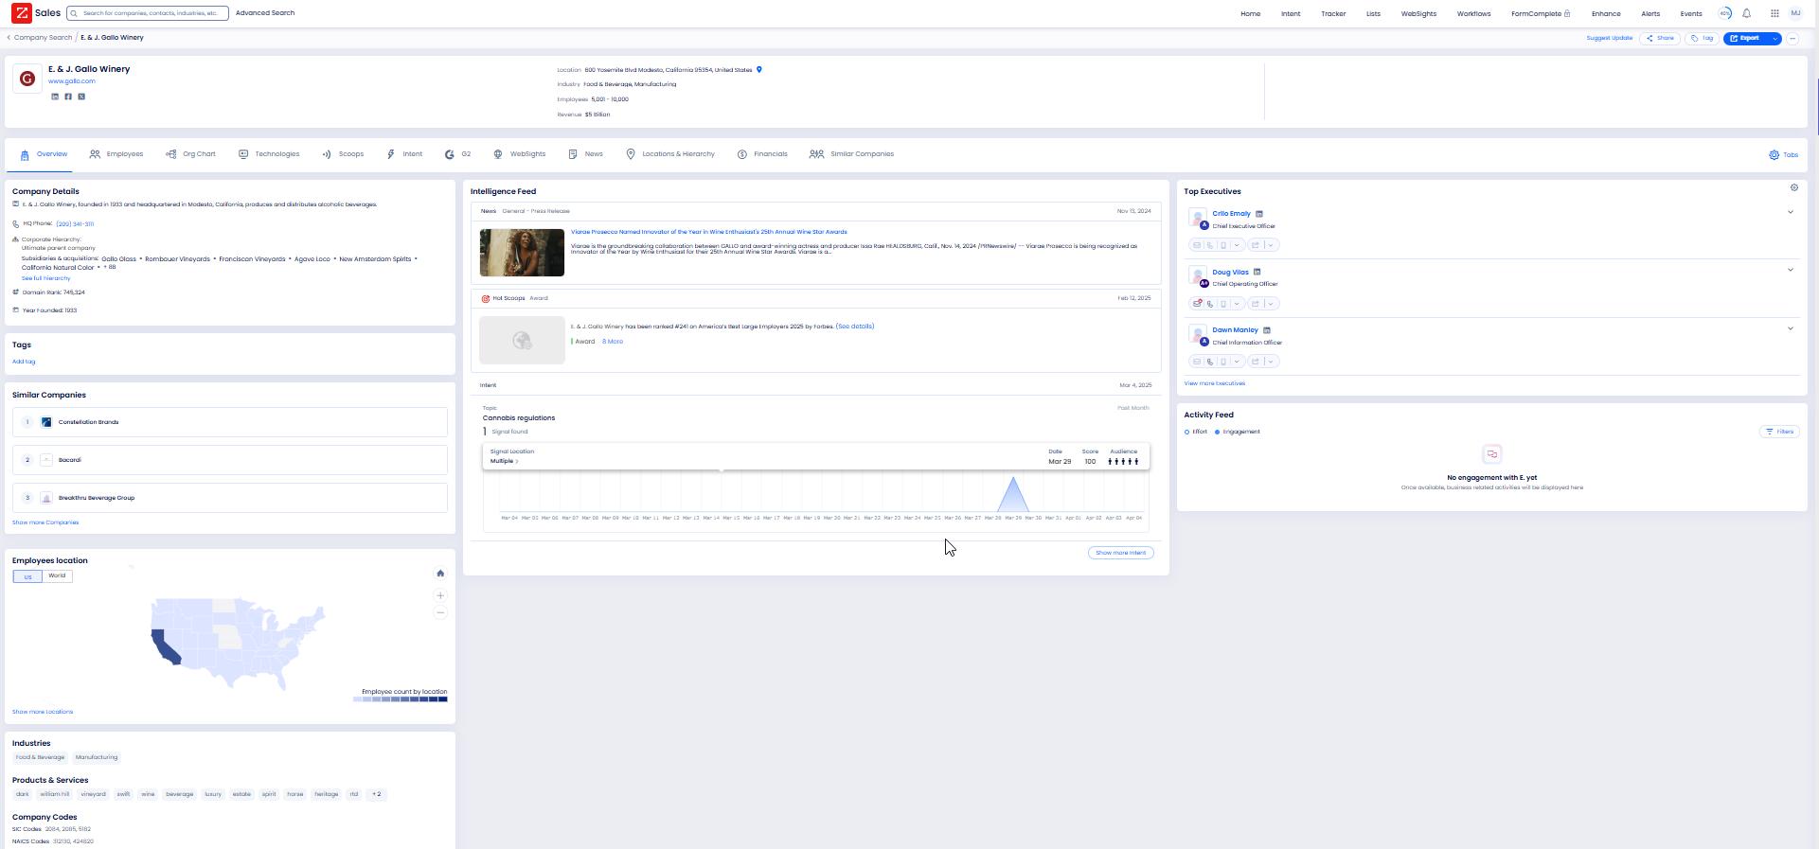Select the Engagement activity option
This screenshot has width=1819, height=849.
click(1238, 433)
